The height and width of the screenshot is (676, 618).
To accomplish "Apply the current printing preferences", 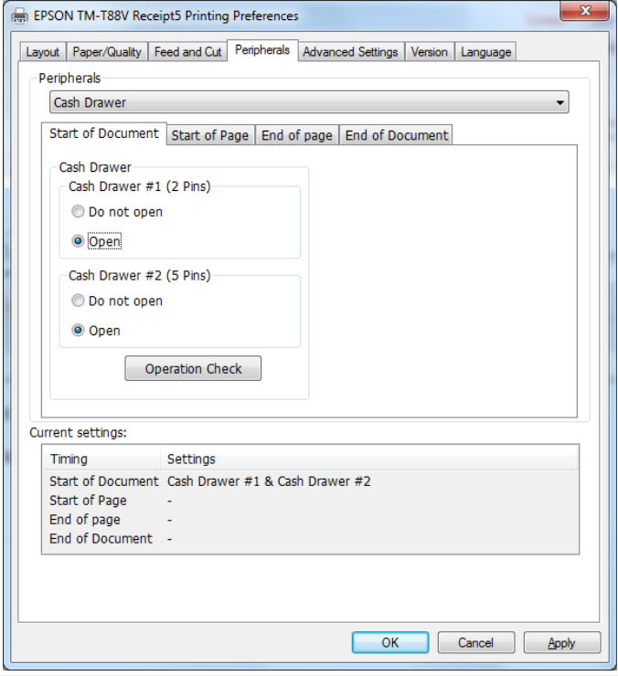I will pos(561,642).
